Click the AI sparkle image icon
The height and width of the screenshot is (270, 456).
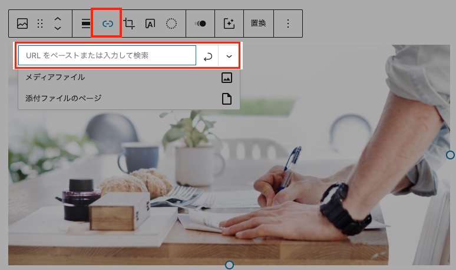click(x=229, y=24)
